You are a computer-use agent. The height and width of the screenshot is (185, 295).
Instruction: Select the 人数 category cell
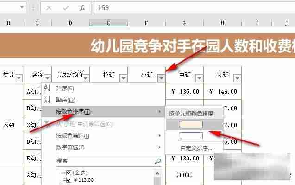[x=9, y=124]
